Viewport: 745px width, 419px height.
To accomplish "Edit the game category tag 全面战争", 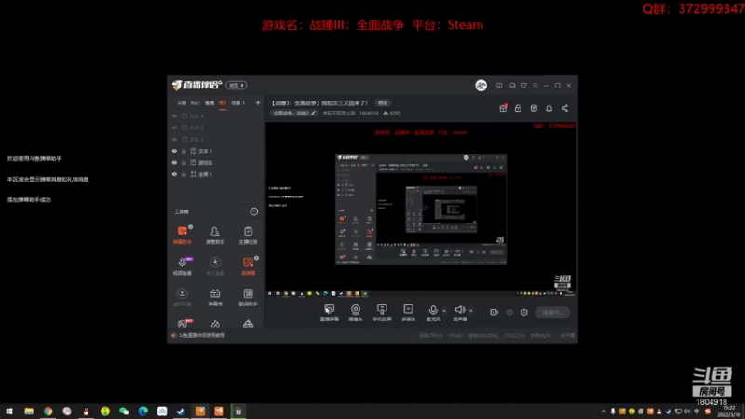I will 294,113.
